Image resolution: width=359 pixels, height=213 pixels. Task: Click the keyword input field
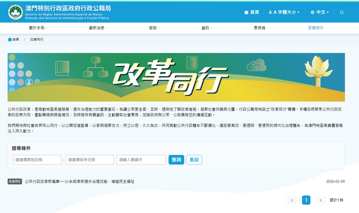coord(141,160)
